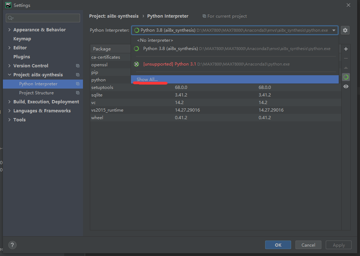Click the Package column header

tap(110, 49)
